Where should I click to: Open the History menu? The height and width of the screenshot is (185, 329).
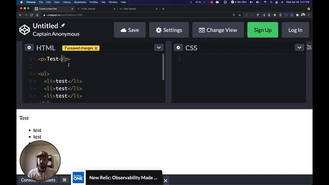pyautogui.click(x=67, y=2)
